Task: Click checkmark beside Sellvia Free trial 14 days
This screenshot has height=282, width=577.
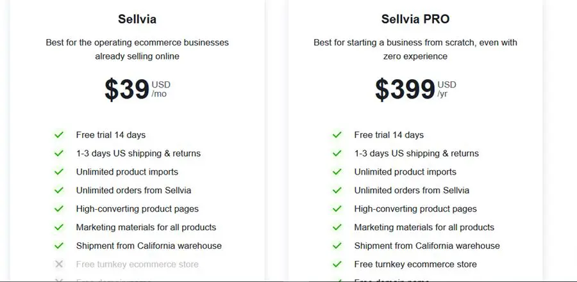Action: 59,135
